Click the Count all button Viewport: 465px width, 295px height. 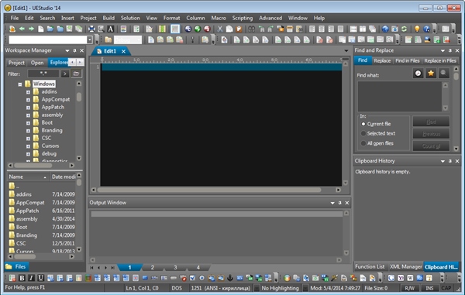click(x=431, y=146)
